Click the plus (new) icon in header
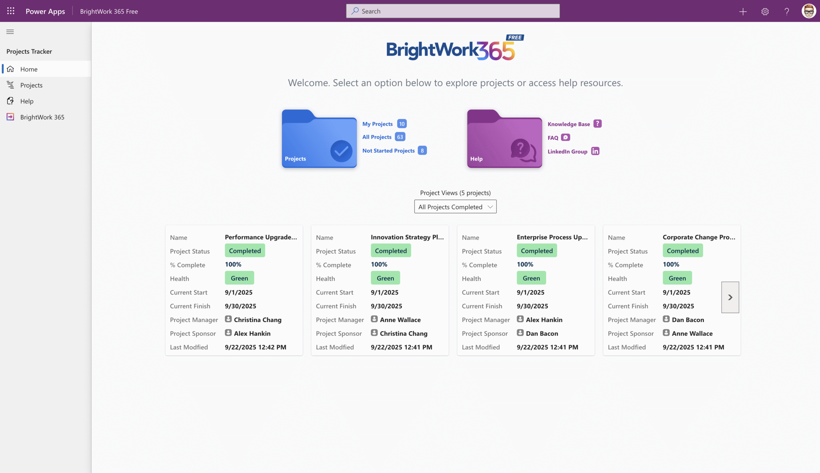The image size is (820, 473). click(x=742, y=12)
